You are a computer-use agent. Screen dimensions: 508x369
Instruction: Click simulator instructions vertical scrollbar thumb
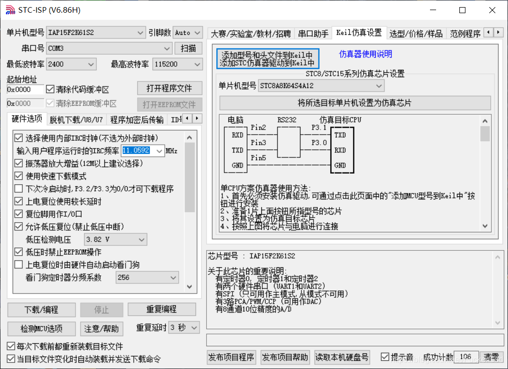pos(485,134)
